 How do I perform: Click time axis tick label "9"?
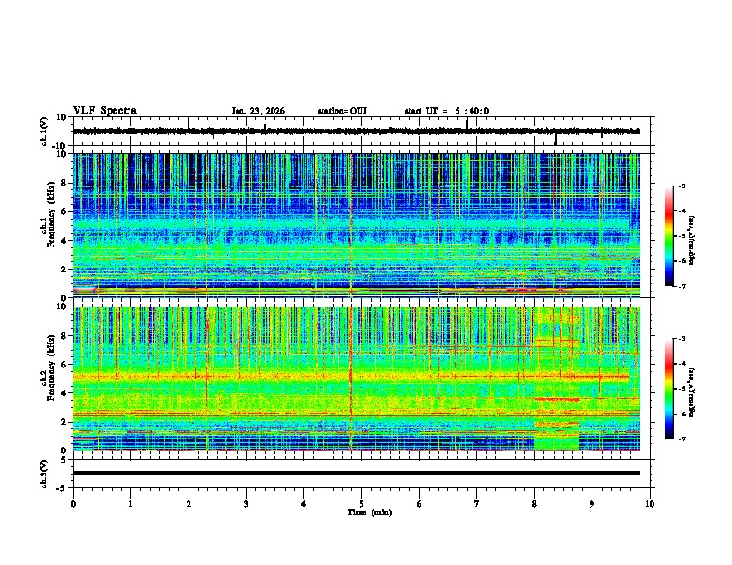592,504
